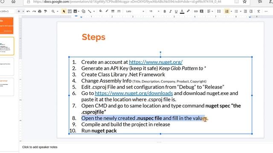Click the Decrease indent icon
The width and height of the screenshot is (273, 153).
tap(245, 11)
